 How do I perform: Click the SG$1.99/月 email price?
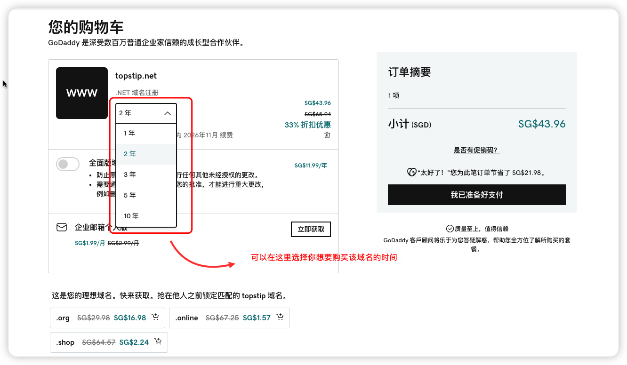tap(90, 243)
